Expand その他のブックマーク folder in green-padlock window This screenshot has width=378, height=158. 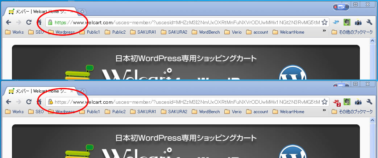pyautogui.click(x=352, y=32)
